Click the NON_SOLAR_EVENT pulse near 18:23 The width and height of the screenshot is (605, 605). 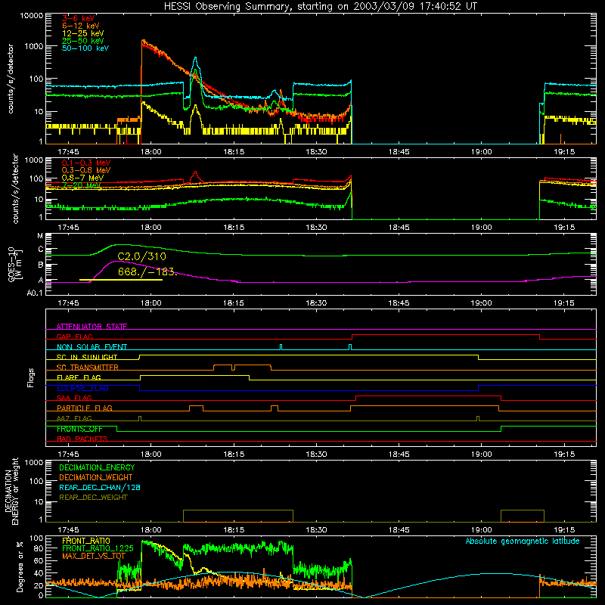tap(281, 346)
